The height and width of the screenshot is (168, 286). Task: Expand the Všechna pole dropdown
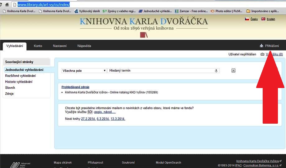(x=84, y=71)
